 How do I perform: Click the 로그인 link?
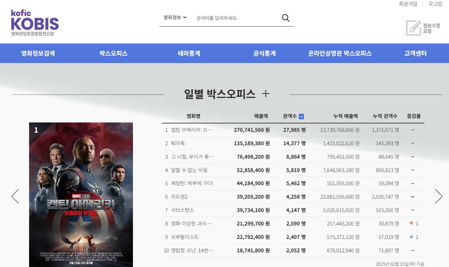coord(436,4)
